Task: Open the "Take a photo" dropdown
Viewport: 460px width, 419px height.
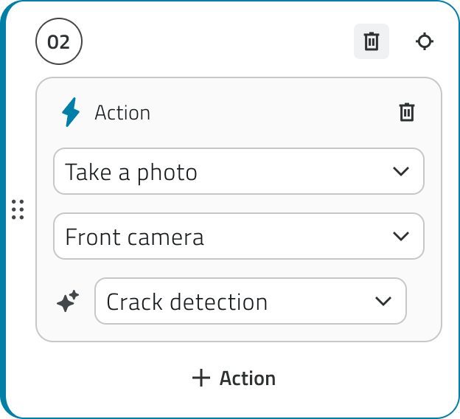Action: pos(239,172)
